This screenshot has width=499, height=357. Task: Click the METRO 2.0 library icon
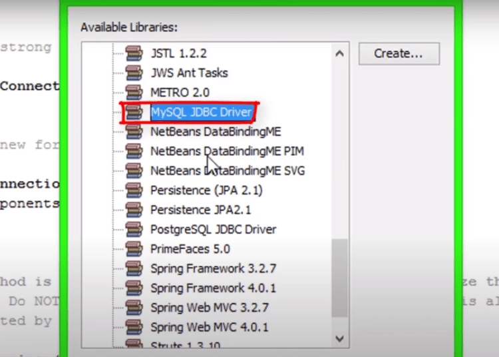point(134,92)
